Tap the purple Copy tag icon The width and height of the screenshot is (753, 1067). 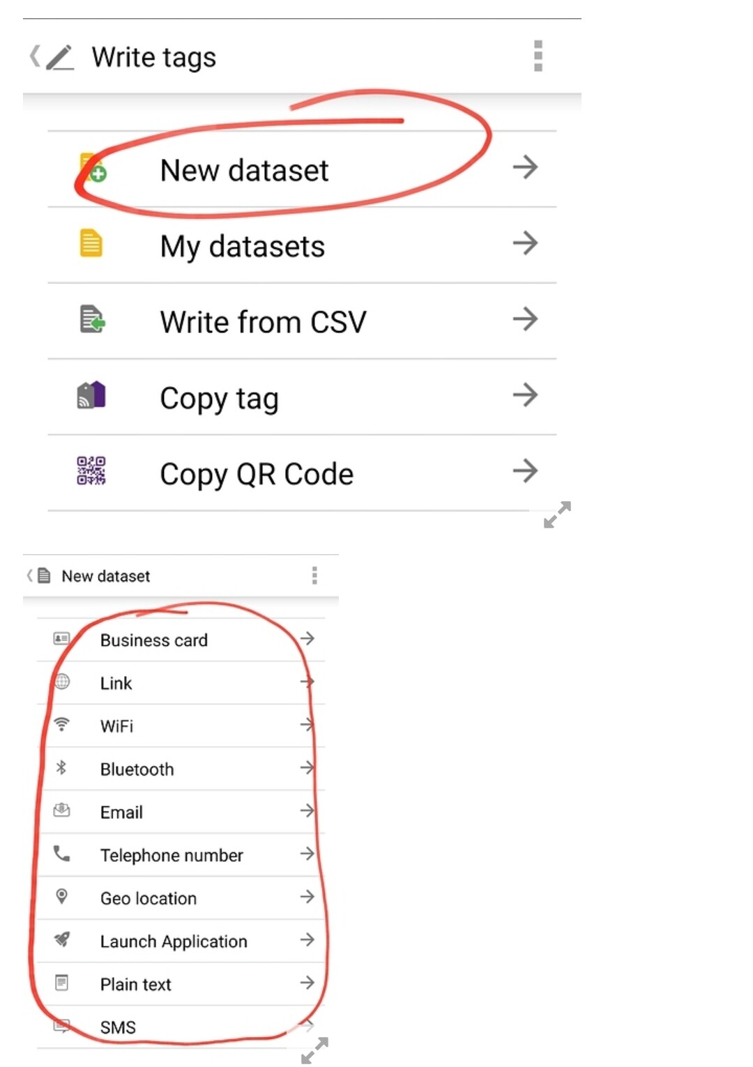tap(91, 394)
